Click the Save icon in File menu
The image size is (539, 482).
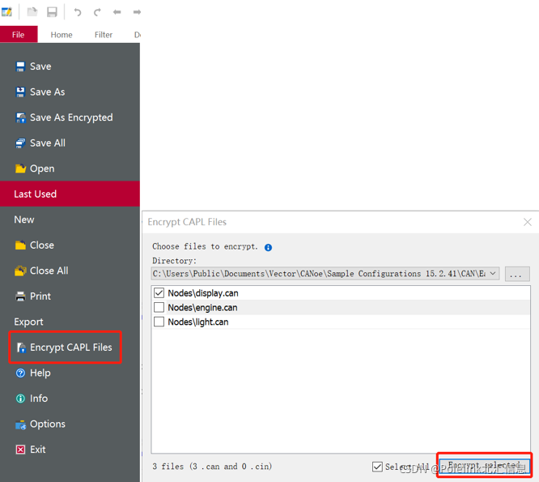(x=20, y=66)
